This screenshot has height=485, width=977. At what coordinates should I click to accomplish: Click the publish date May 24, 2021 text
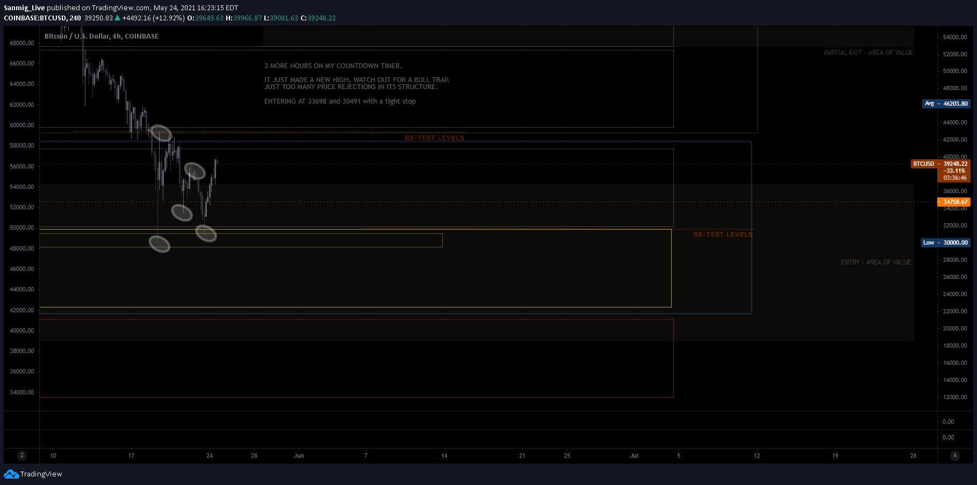176,8
